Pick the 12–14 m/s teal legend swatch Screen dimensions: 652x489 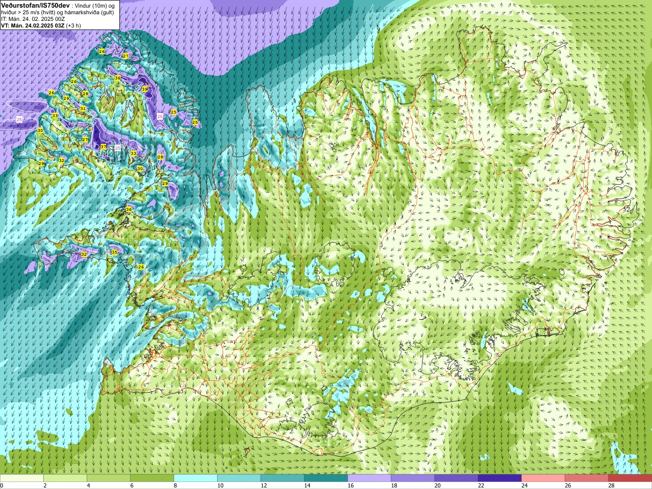coord(282,478)
